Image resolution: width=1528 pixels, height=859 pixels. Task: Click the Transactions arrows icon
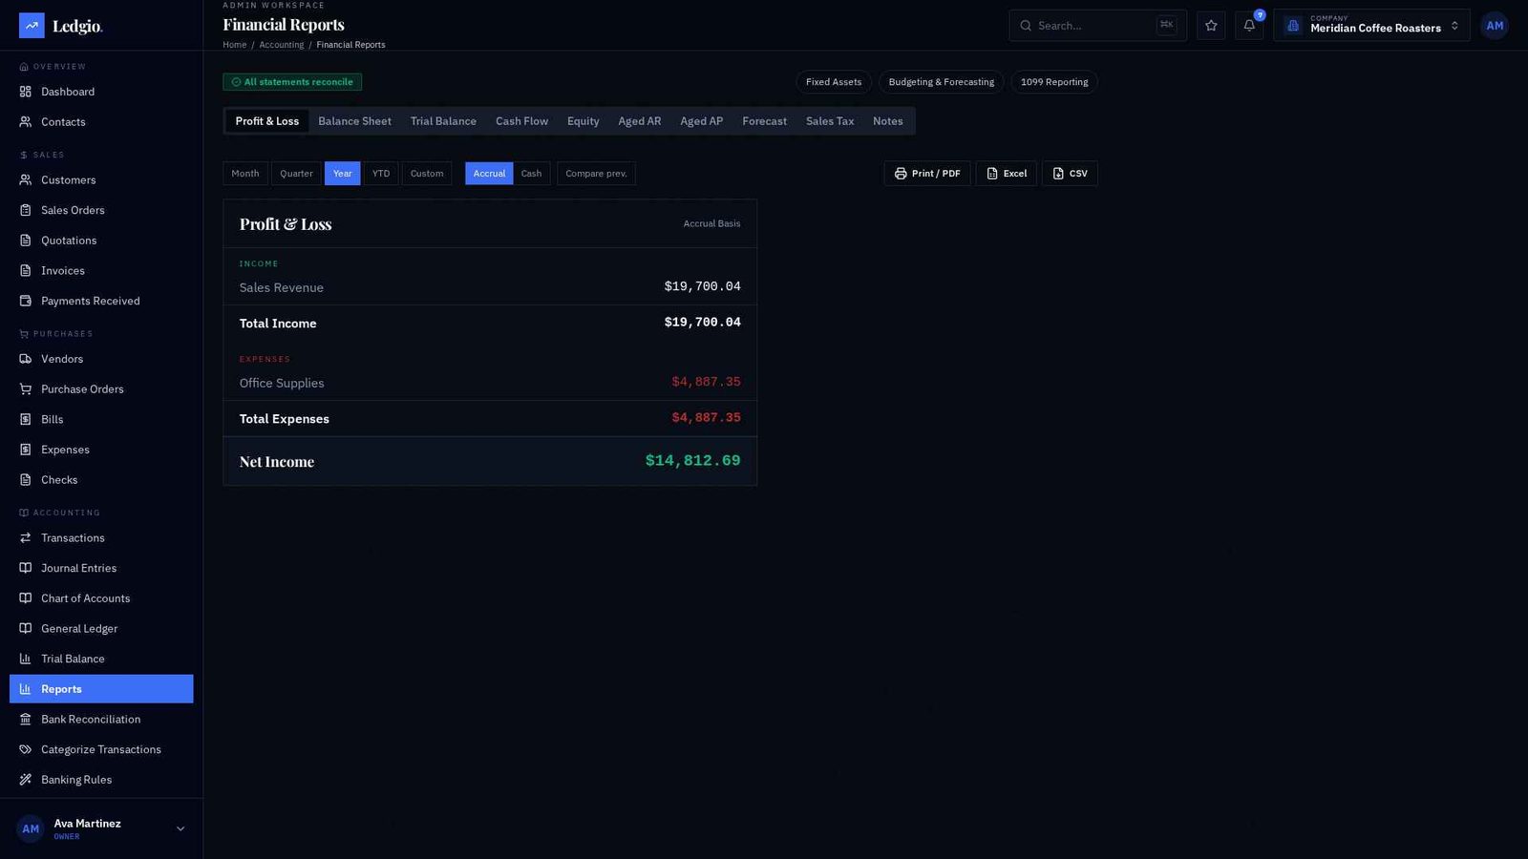26,538
